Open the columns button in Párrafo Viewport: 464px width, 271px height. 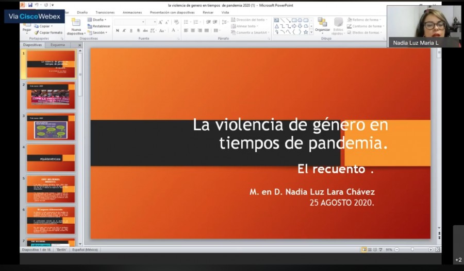217,30
